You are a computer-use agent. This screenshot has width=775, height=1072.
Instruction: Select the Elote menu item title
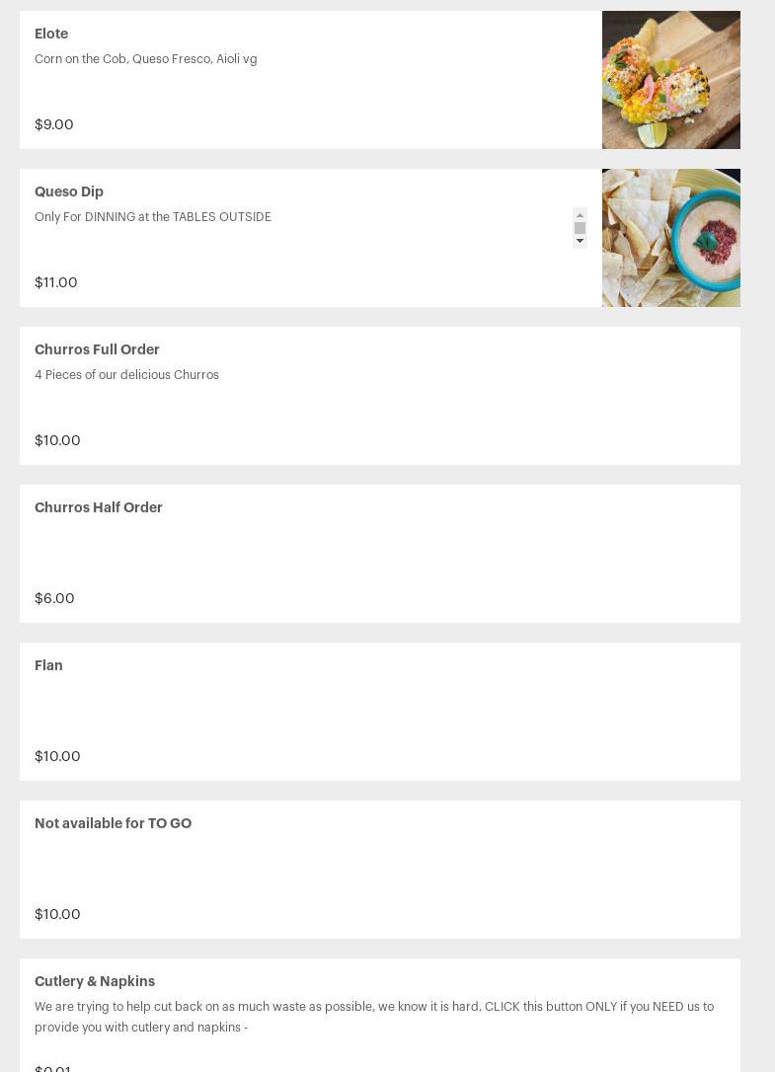coord(51,34)
